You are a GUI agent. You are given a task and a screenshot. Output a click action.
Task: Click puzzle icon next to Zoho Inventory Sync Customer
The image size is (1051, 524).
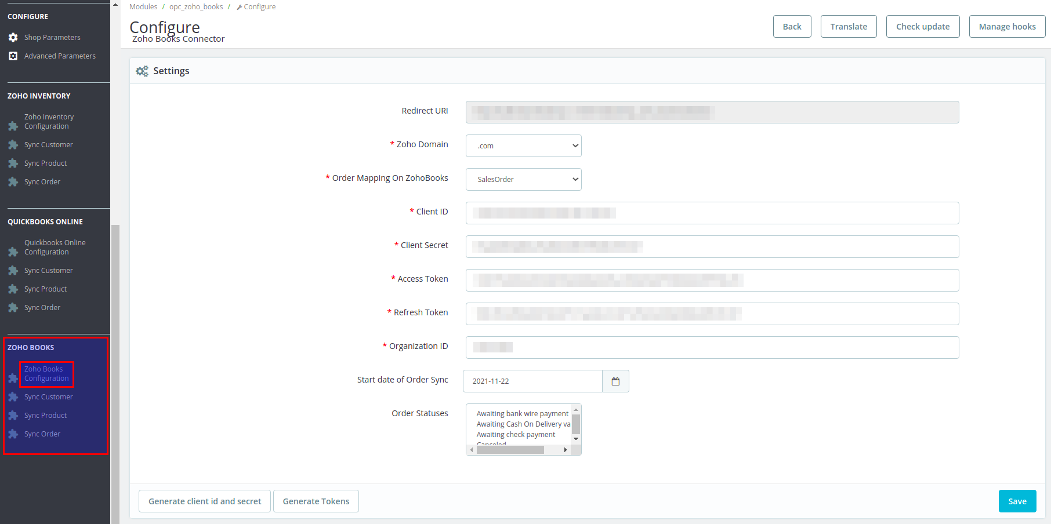click(13, 145)
